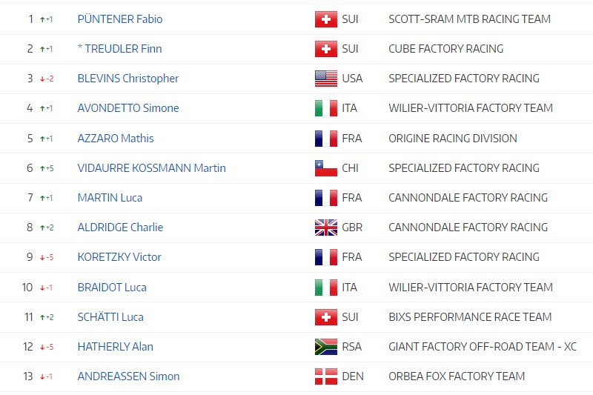The height and width of the screenshot is (395, 593).
Task: Click ORBEA FOX FACTORY TEAM text
Action: (x=457, y=376)
